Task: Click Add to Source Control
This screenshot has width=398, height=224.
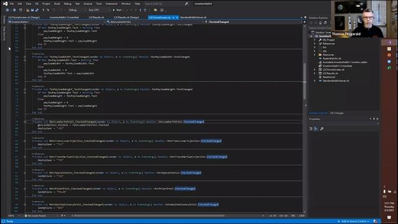Action: coord(354,222)
